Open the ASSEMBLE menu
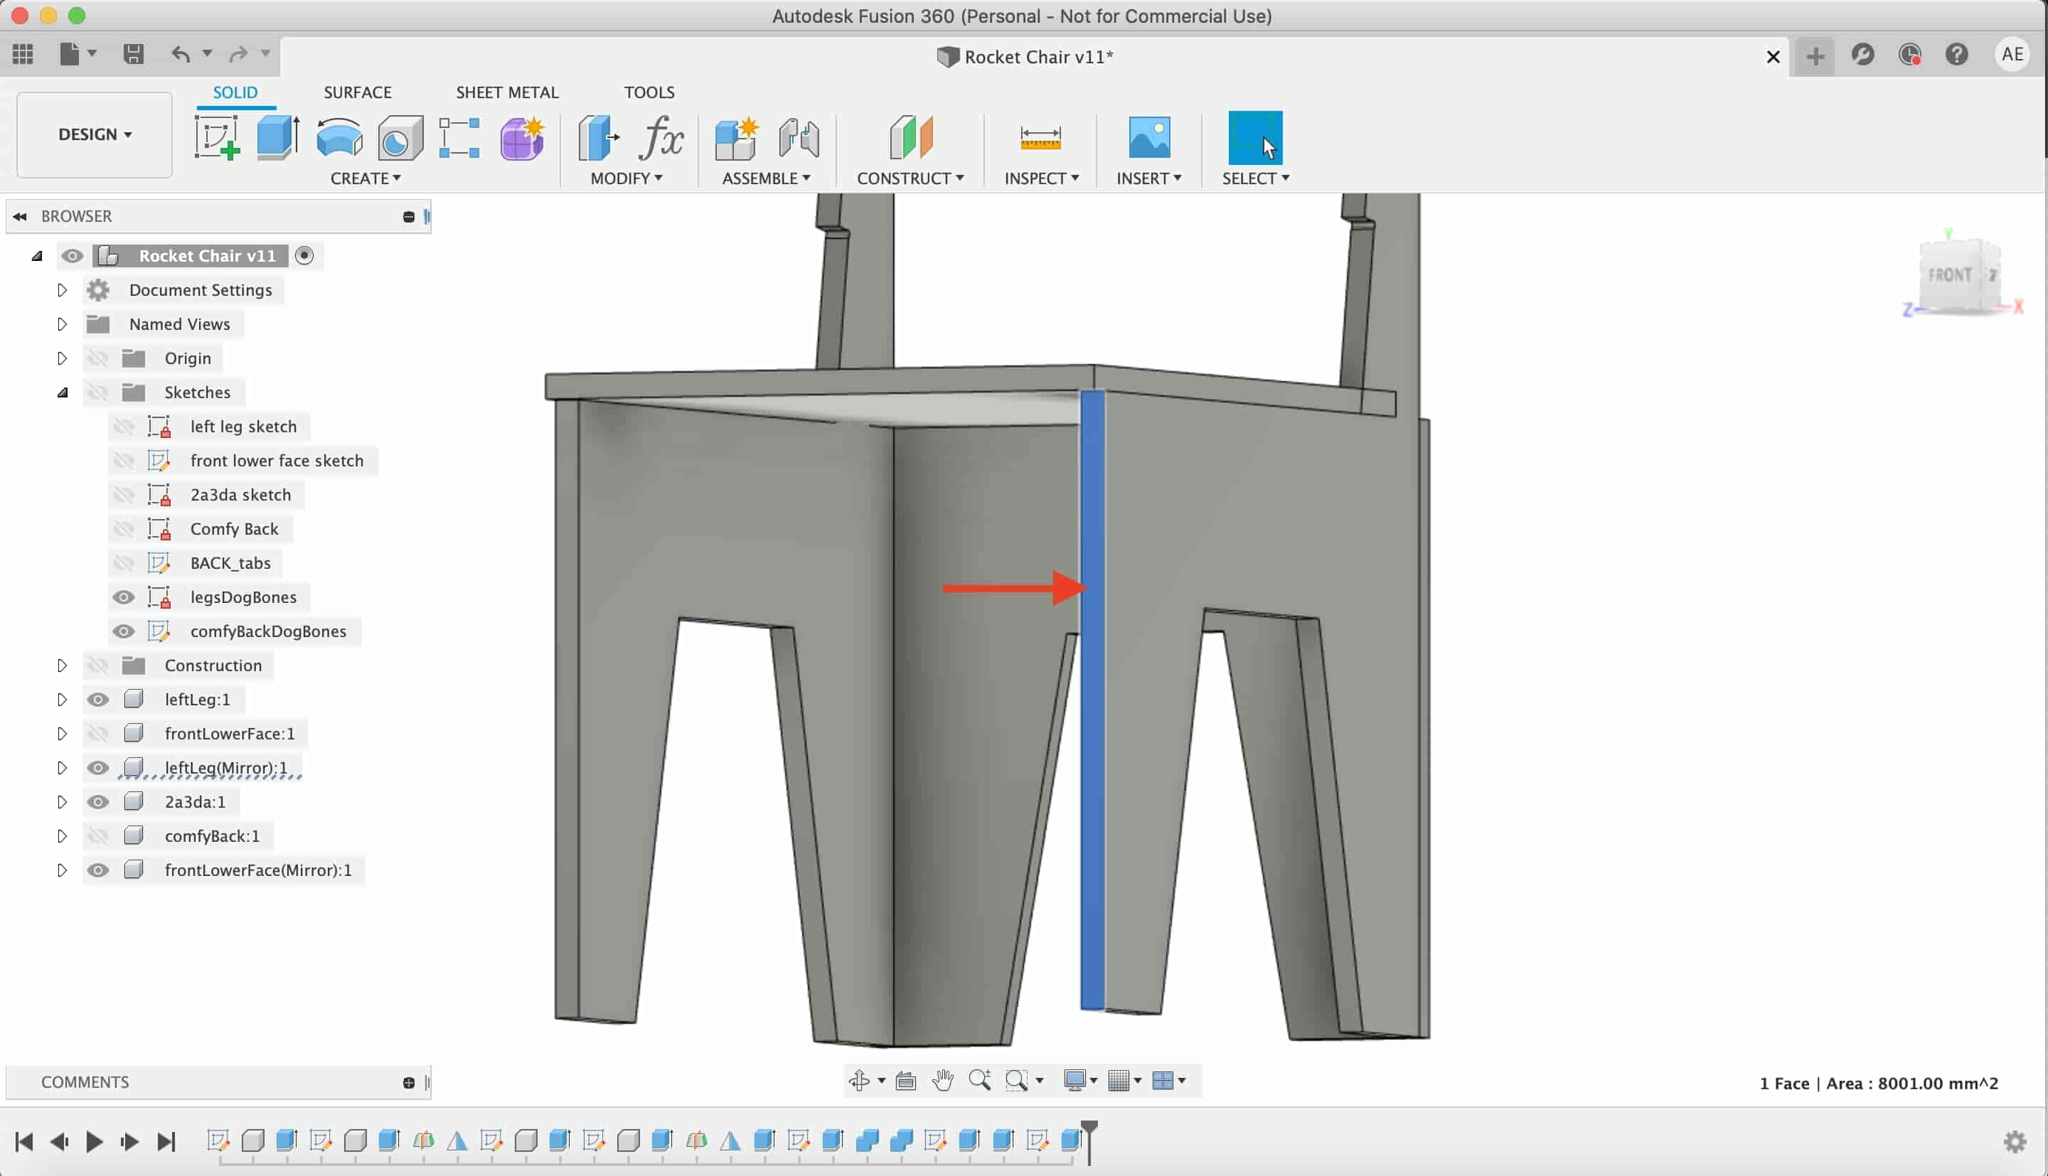This screenshot has height=1176, width=2048. coord(767,178)
